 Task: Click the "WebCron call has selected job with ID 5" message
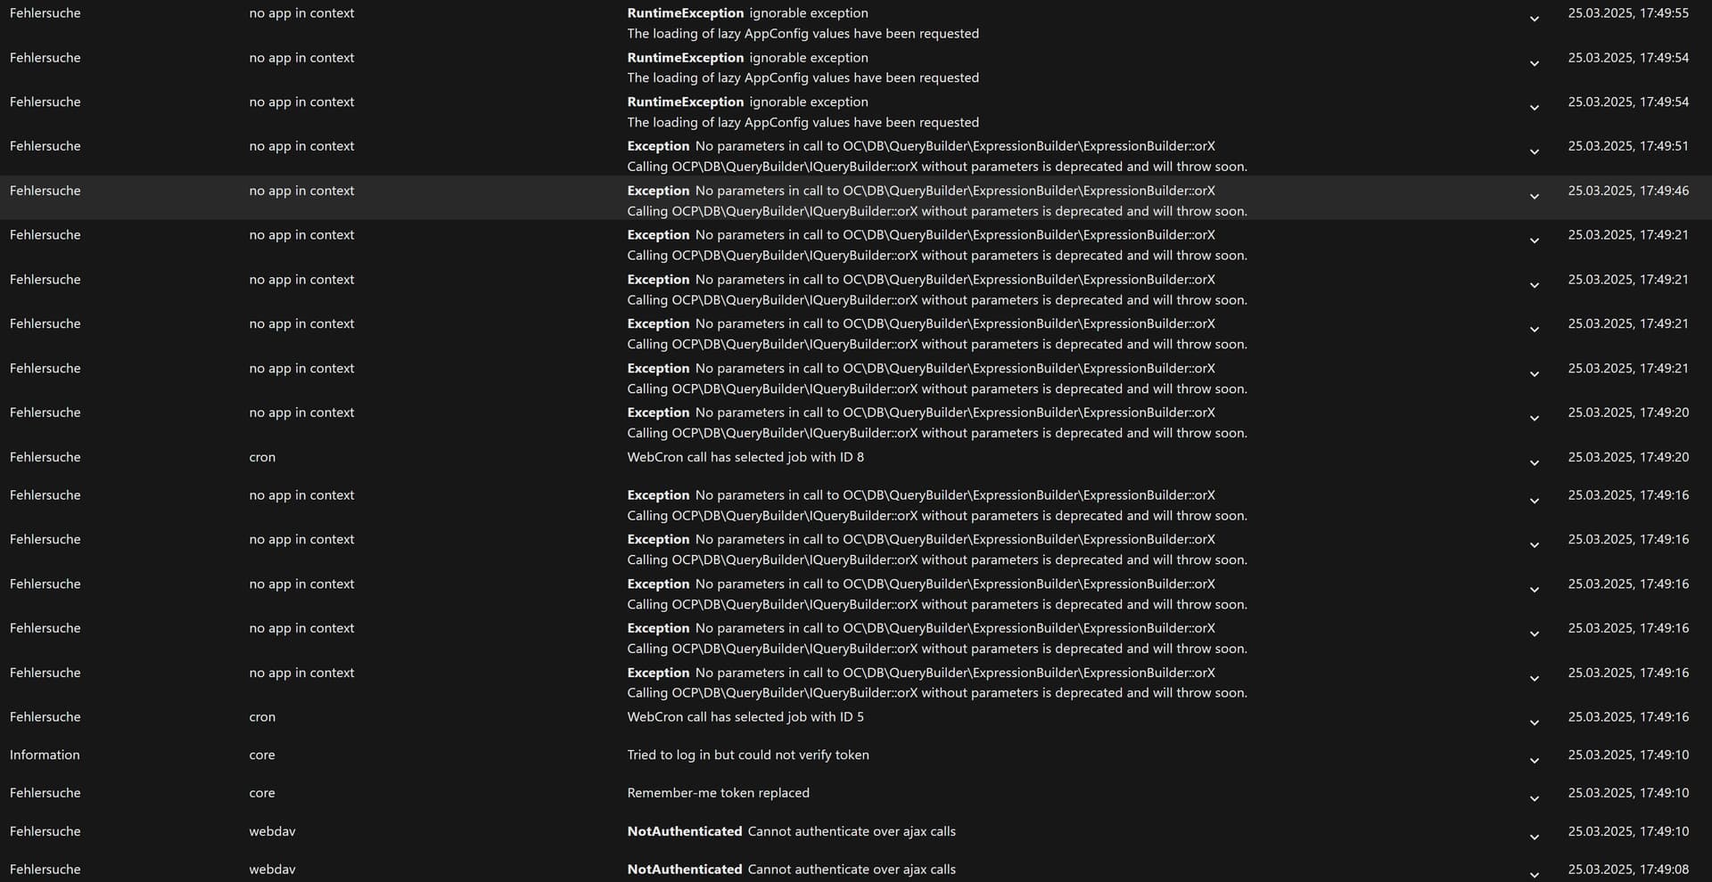point(745,716)
